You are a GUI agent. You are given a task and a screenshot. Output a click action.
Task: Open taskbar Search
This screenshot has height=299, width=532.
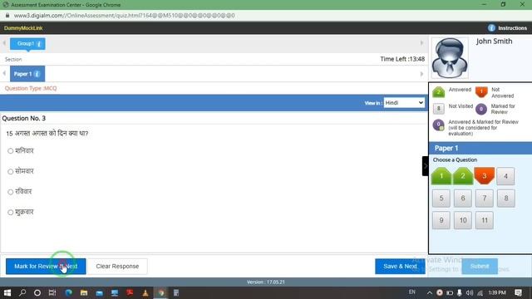tap(22, 292)
